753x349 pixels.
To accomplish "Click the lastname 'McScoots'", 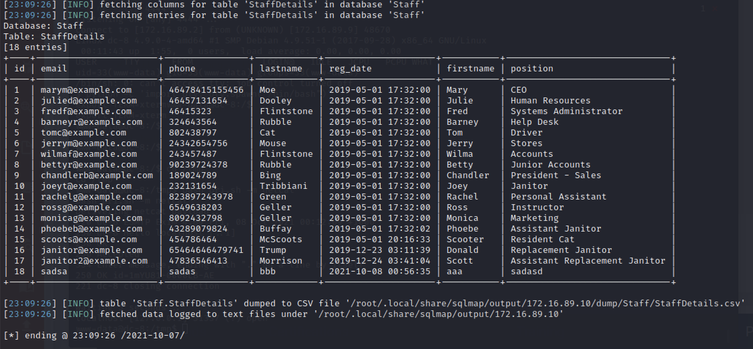I will (281, 239).
